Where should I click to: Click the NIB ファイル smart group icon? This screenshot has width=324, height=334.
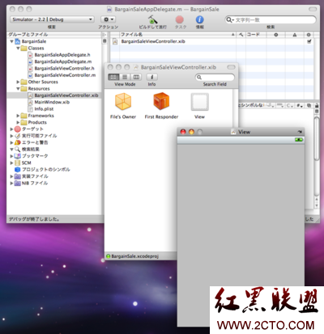(x=18, y=183)
